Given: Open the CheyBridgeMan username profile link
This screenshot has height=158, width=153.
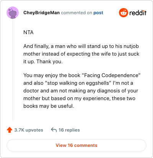Looking at the screenshot, I should [41, 13].
